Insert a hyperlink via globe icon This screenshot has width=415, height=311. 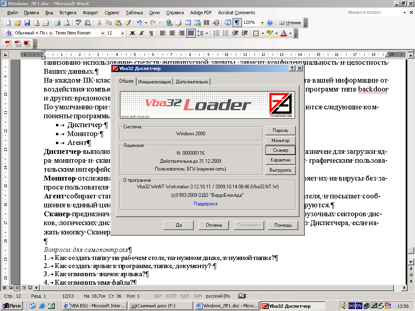[x=169, y=23]
